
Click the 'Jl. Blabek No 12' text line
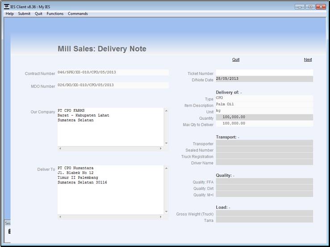[x=75, y=173]
